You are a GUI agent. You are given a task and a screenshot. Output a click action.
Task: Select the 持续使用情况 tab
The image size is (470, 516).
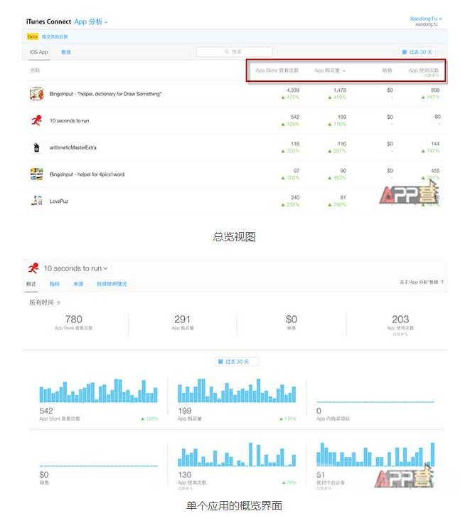(112, 283)
